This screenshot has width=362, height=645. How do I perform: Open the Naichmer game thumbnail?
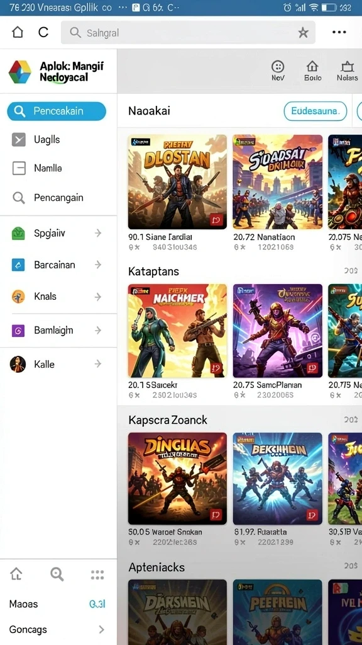(x=177, y=331)
